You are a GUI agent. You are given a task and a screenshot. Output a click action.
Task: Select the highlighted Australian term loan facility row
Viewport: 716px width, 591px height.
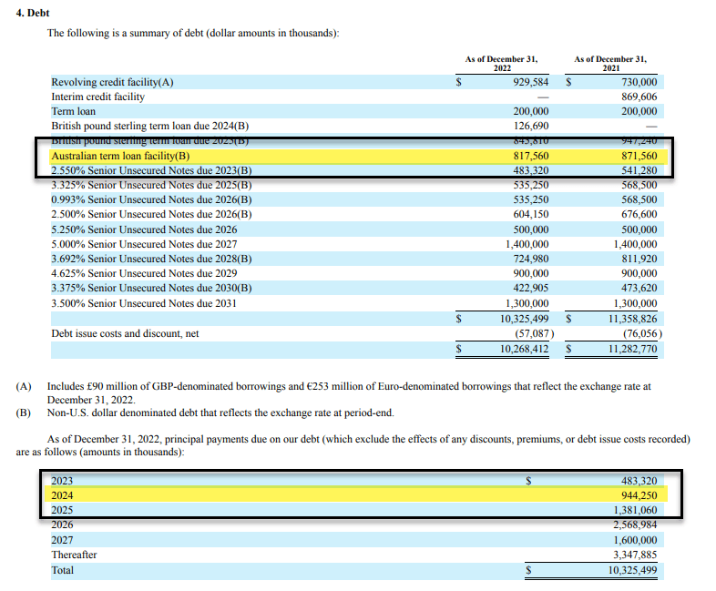point(359,156)
